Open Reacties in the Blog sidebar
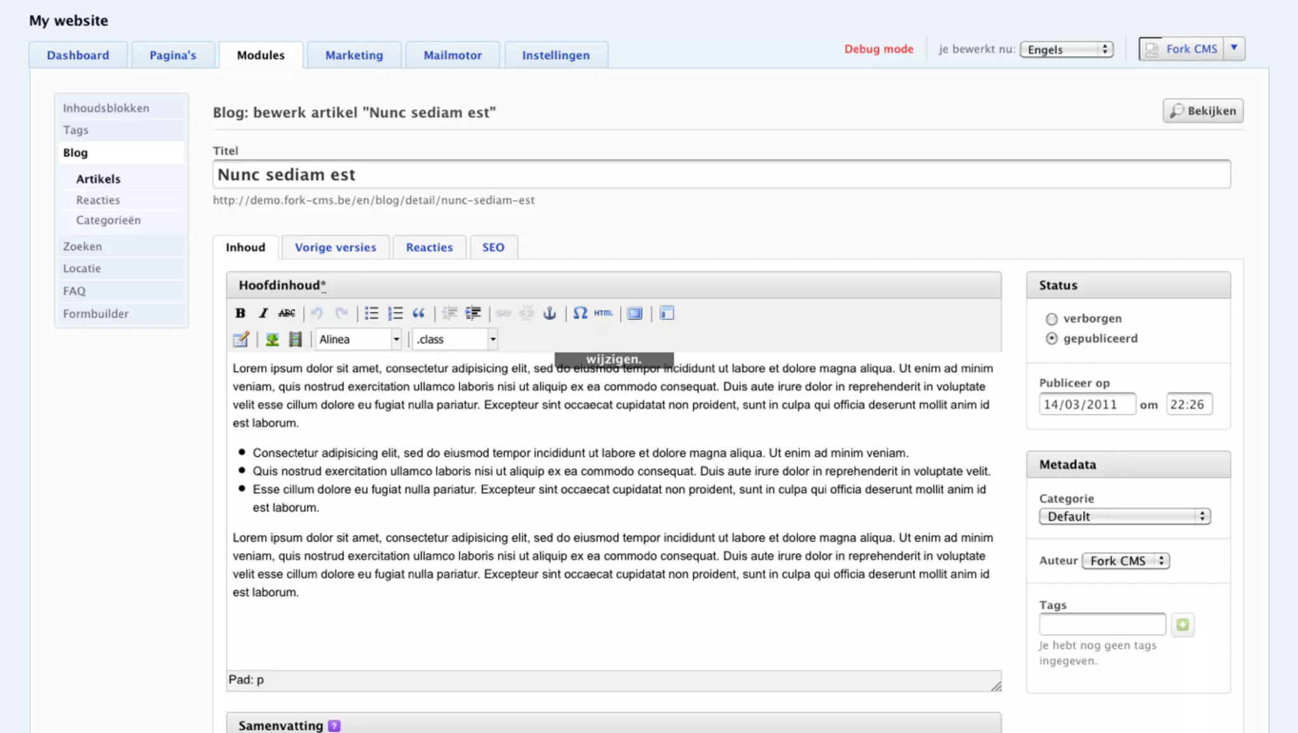The height and width of the screenshot is (733, 1298). click(x=98, y=200)
